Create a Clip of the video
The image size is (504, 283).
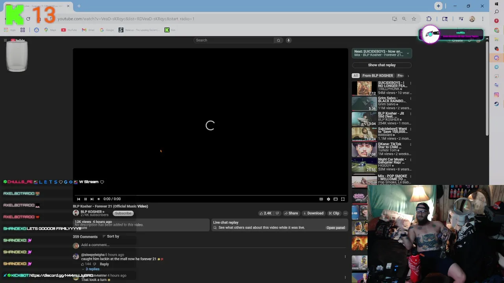click(x=334, y=213)
